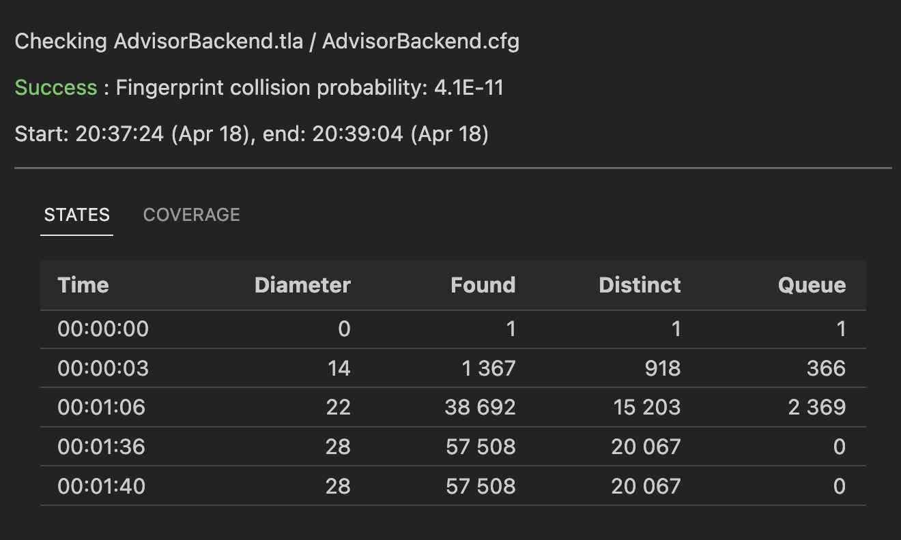Select the STATES tab

coord(76,215)
